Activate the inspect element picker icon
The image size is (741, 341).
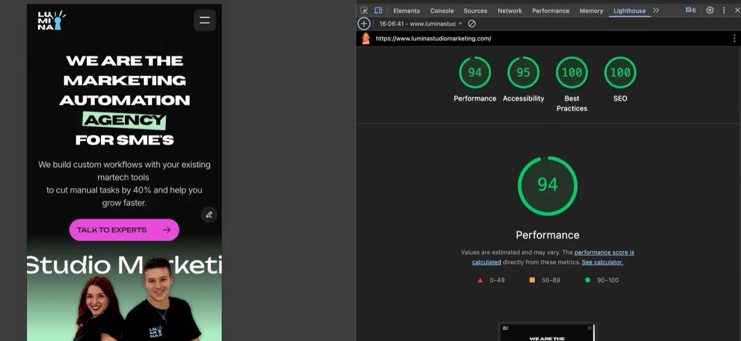[364, 11]
